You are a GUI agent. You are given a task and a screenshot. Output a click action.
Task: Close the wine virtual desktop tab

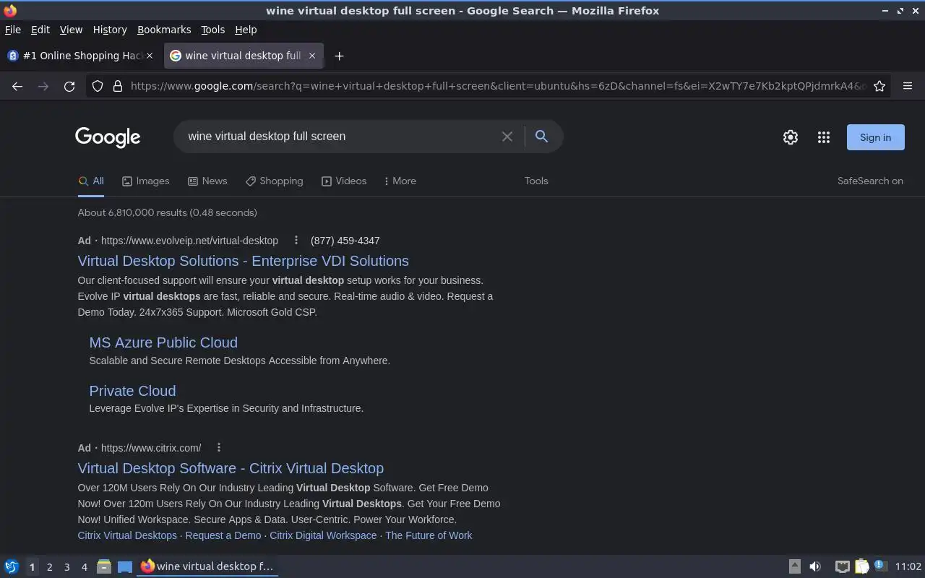pos(312,56)
